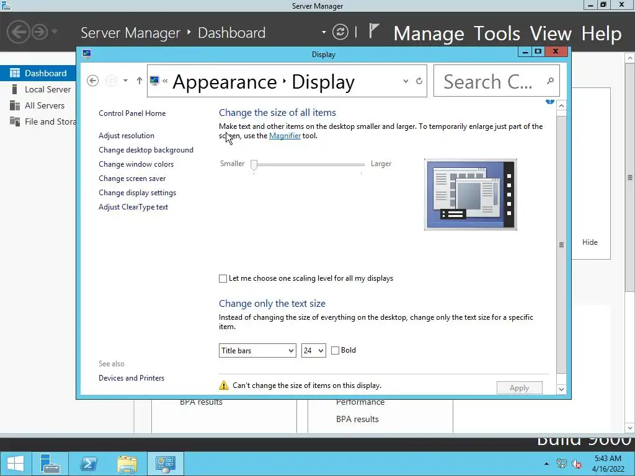Screen dimensions: 635x476
Task: Check 'Let me choose one scaling level'
Action: tap(223, 278)
